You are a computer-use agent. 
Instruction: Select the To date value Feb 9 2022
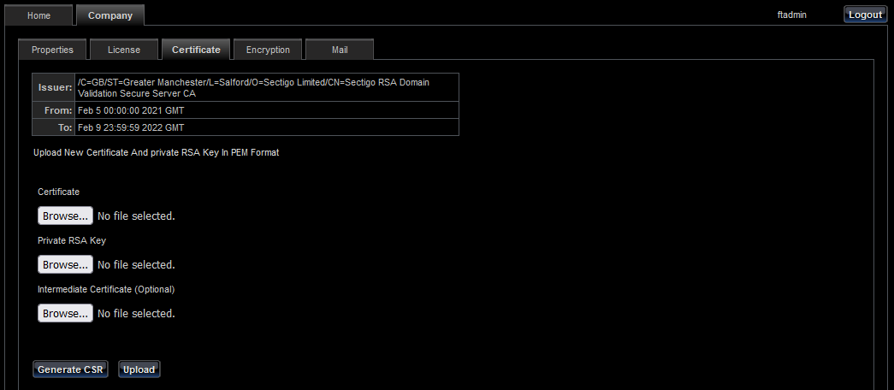[131, 127]
